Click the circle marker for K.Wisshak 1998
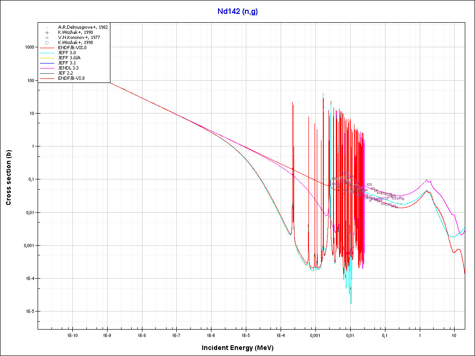Screen dimensions: 475x356 point(47,43)
